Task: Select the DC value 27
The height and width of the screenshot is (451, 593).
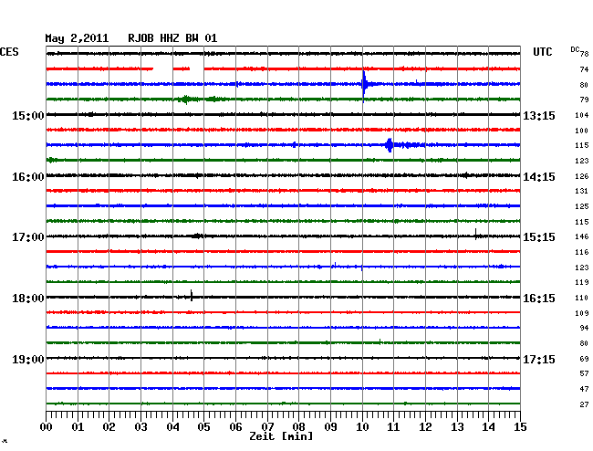Action: coord(584,404)
